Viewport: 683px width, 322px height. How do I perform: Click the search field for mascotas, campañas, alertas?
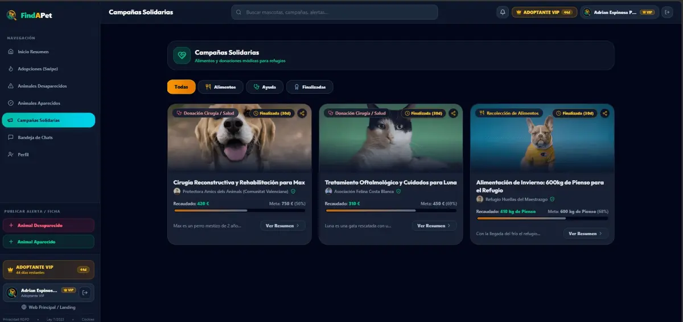(335, 12)
